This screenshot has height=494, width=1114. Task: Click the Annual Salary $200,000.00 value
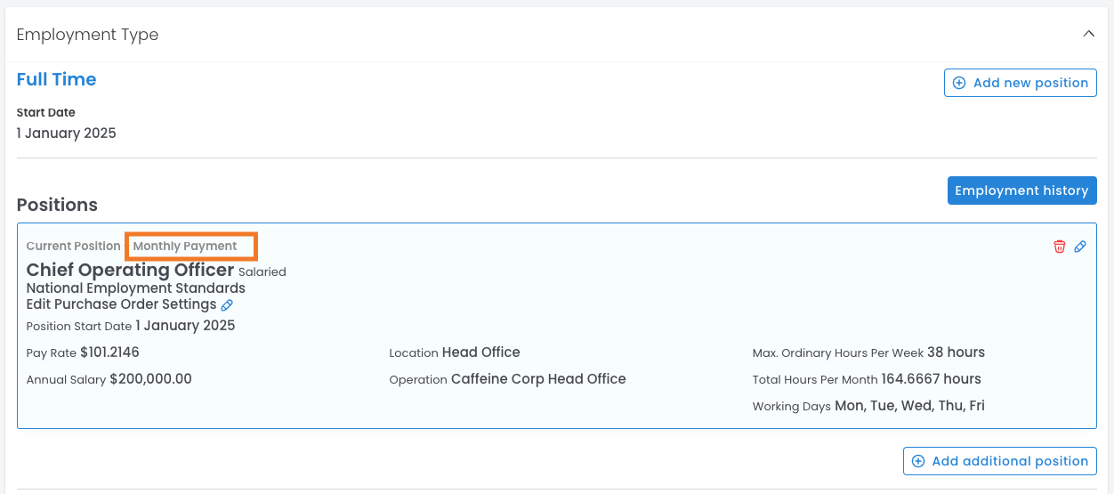(150, 379)
